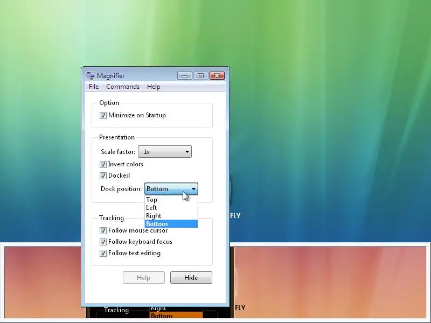Select Right in the dock position list
Image resolution: width=431 pixels, height=323 pixels.
171,216
